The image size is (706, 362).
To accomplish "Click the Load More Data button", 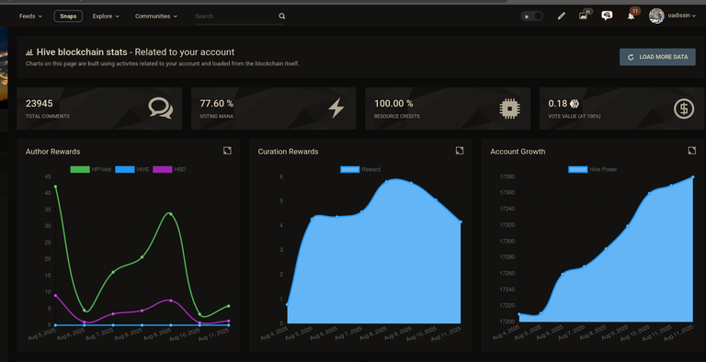I will point(657,57).
